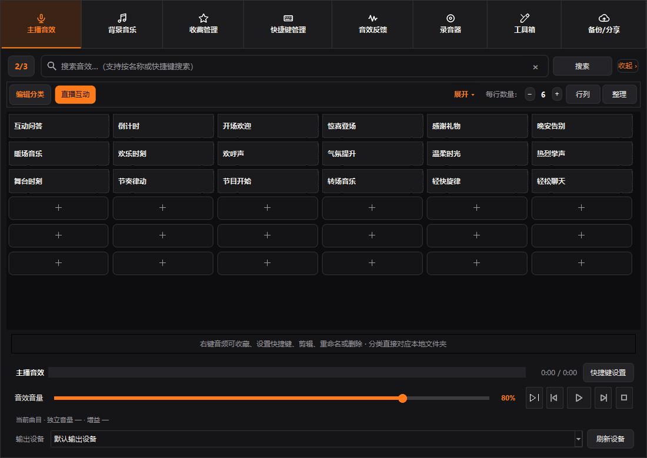Play the 感谢礼物 sound effect
The width and height of the screenshot is (647, 458).
tap(477, 126)
